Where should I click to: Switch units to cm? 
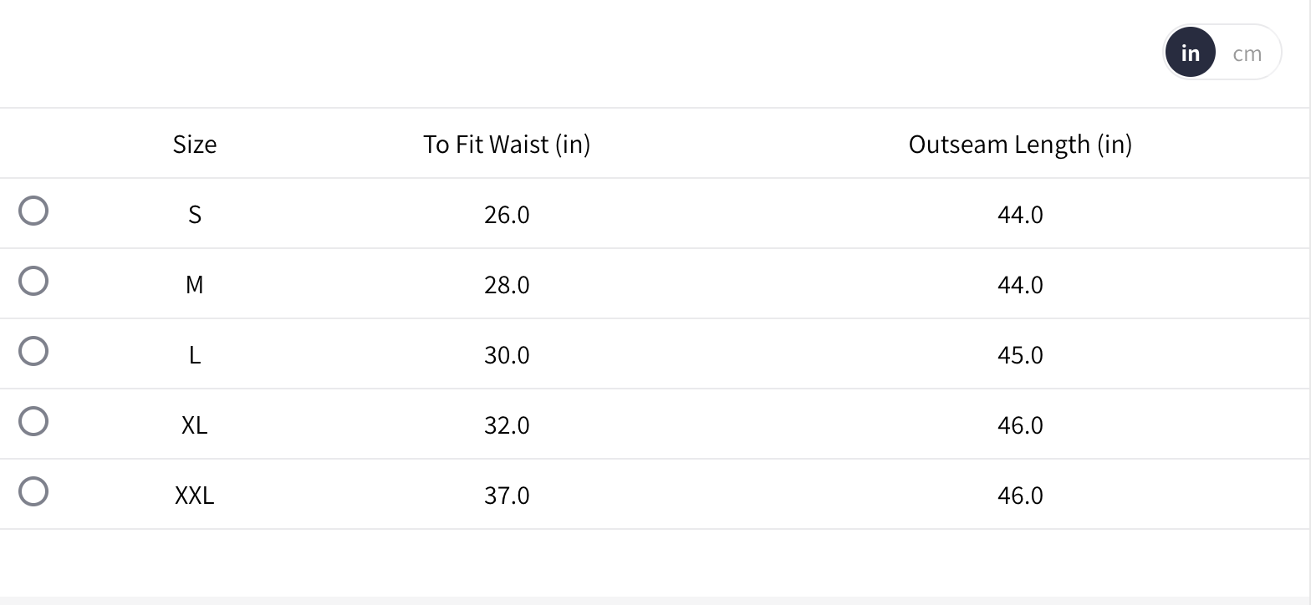click(x=1247, y=53)
